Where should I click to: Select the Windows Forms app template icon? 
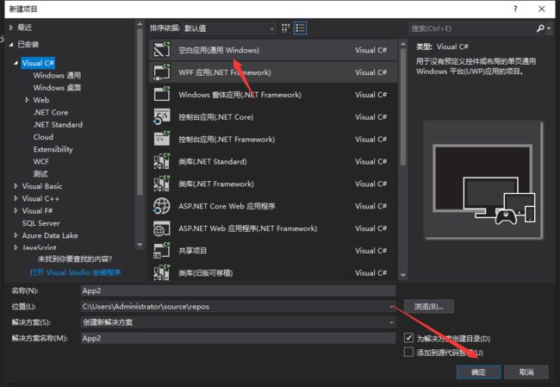pos(162,94)
